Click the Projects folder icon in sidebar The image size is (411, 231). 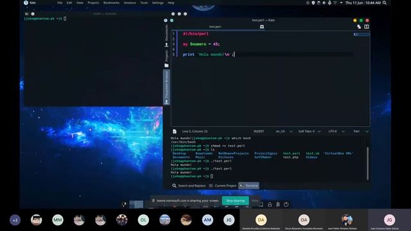click(x=166, y=65)
